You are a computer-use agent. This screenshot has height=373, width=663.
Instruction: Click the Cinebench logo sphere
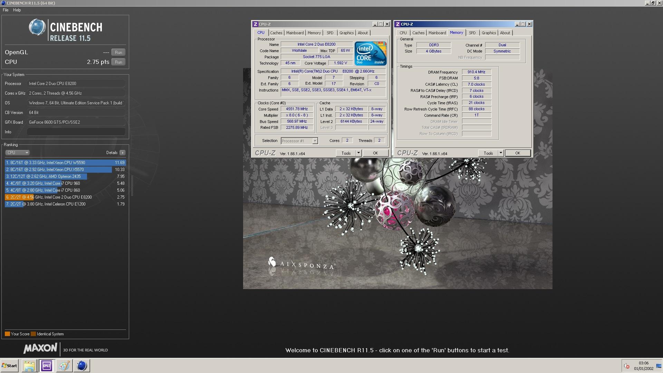[x=37, y=27]
